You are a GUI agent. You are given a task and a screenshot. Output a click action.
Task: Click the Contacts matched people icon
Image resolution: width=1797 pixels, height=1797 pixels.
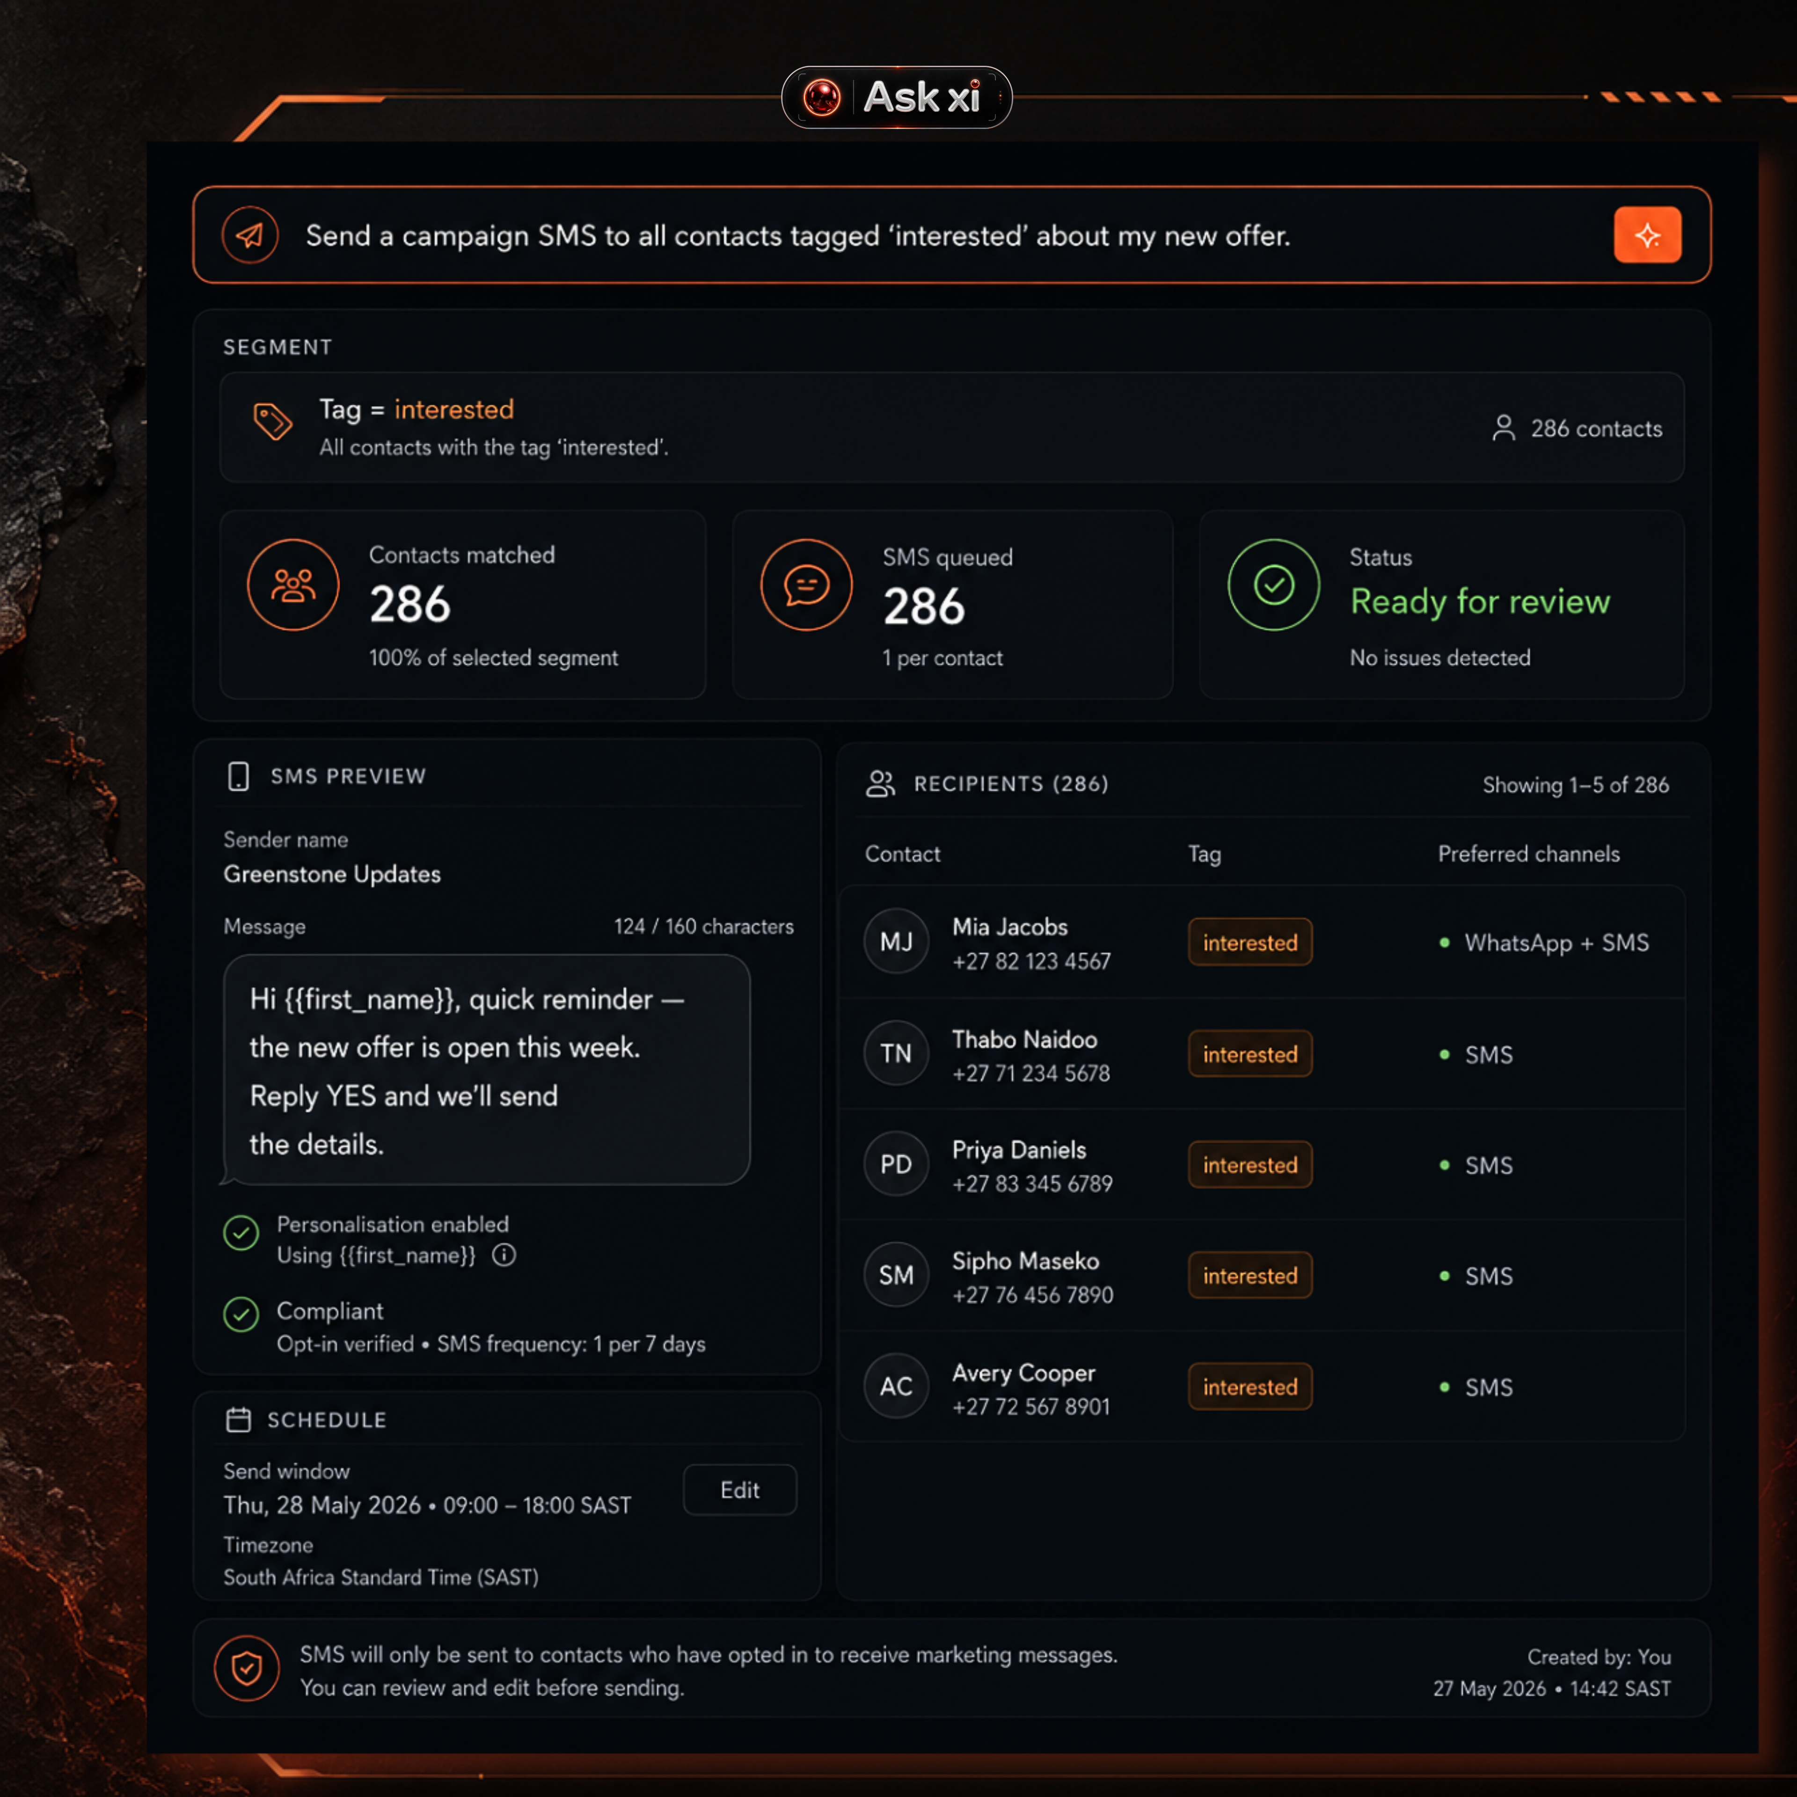click(x=293, y=585)
